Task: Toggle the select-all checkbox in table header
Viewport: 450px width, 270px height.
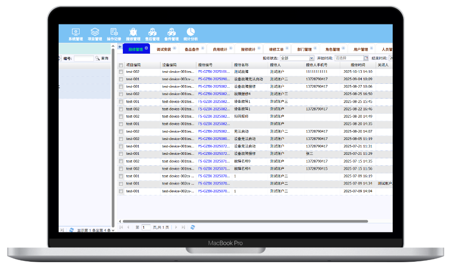Action: click(121, 65)
